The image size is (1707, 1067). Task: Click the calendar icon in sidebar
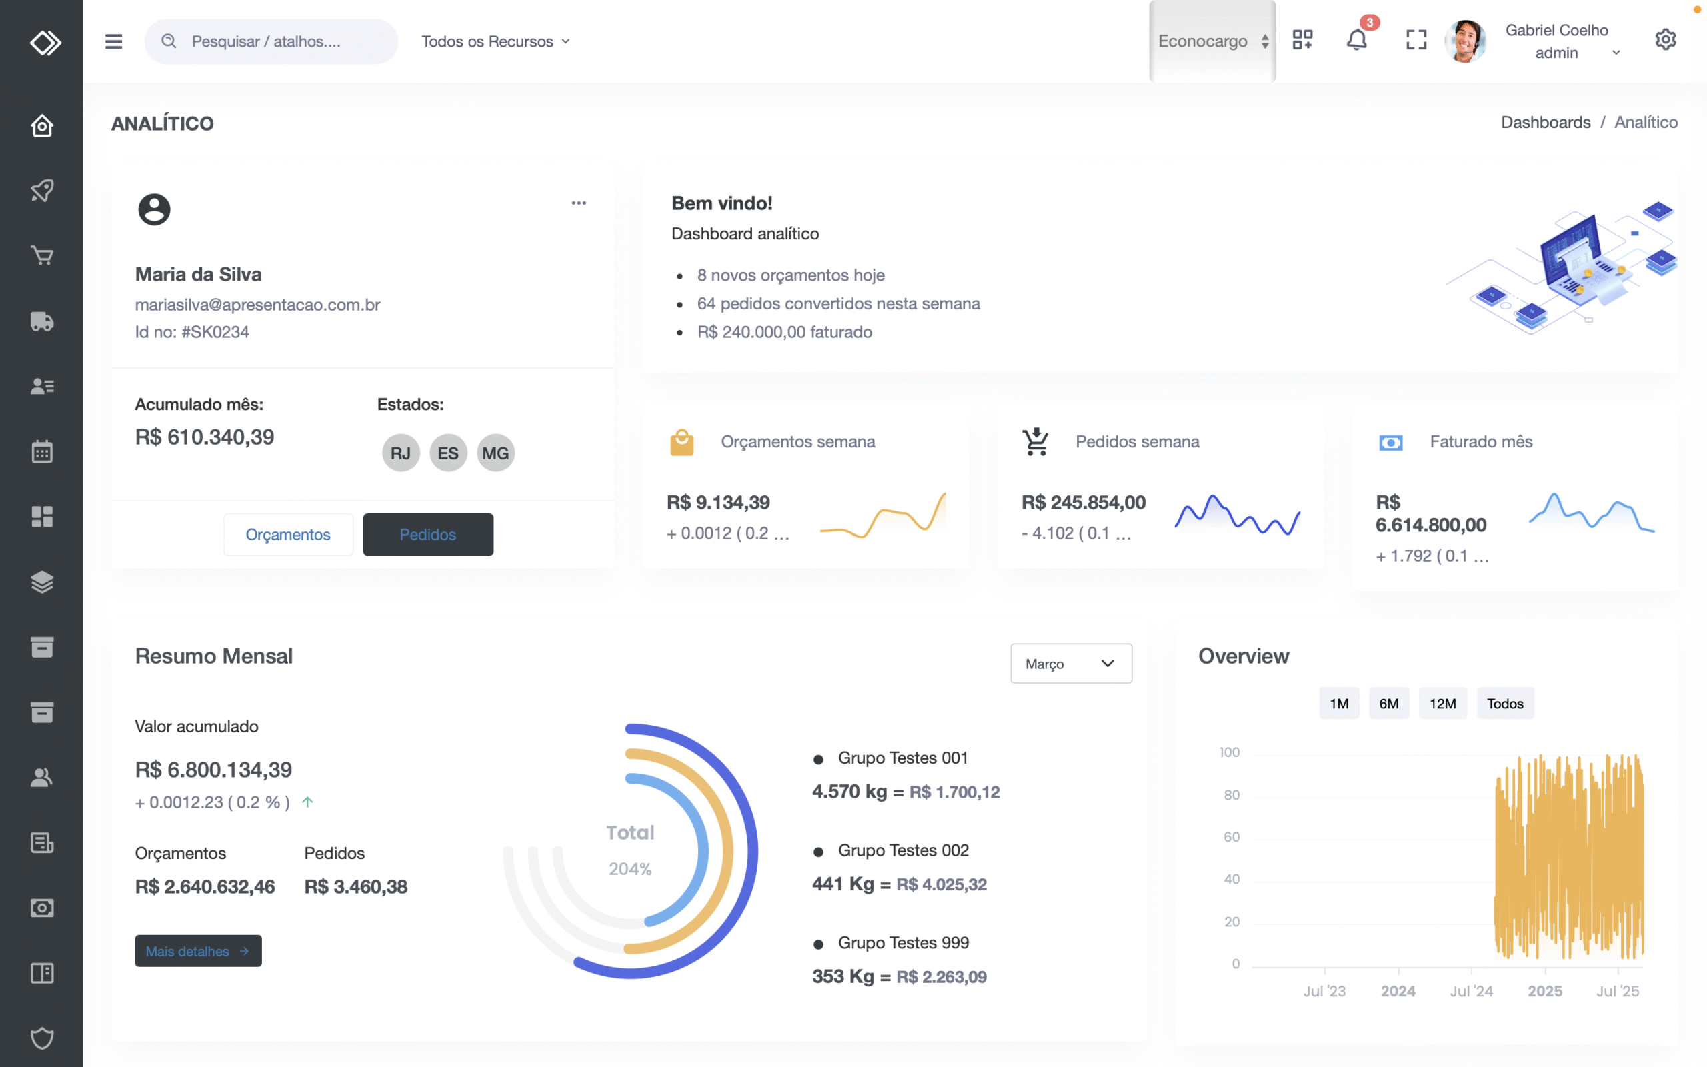(41, 451)
